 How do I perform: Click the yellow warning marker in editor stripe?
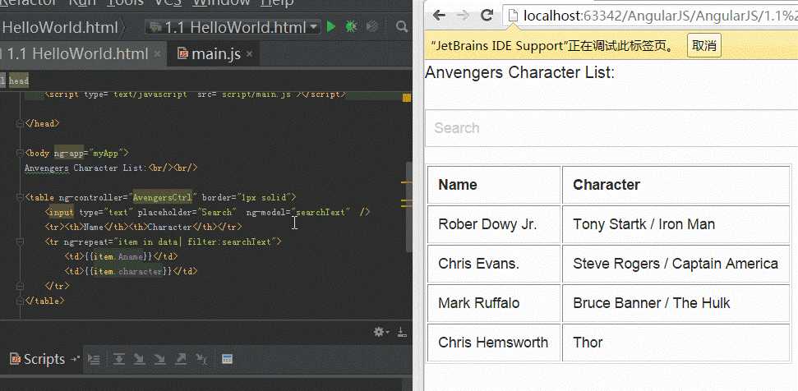click(407, 98)
